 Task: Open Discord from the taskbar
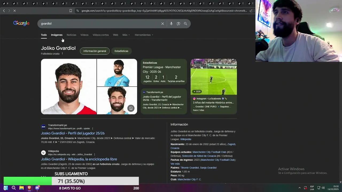pos(37,188)
